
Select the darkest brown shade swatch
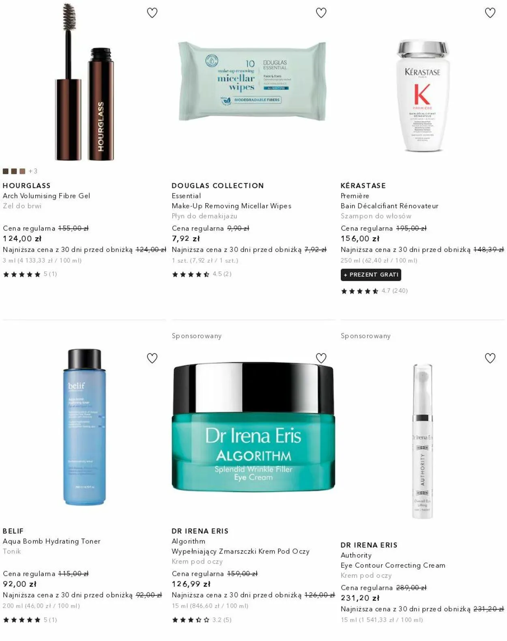pyautogui.click(x=6, y=171)
